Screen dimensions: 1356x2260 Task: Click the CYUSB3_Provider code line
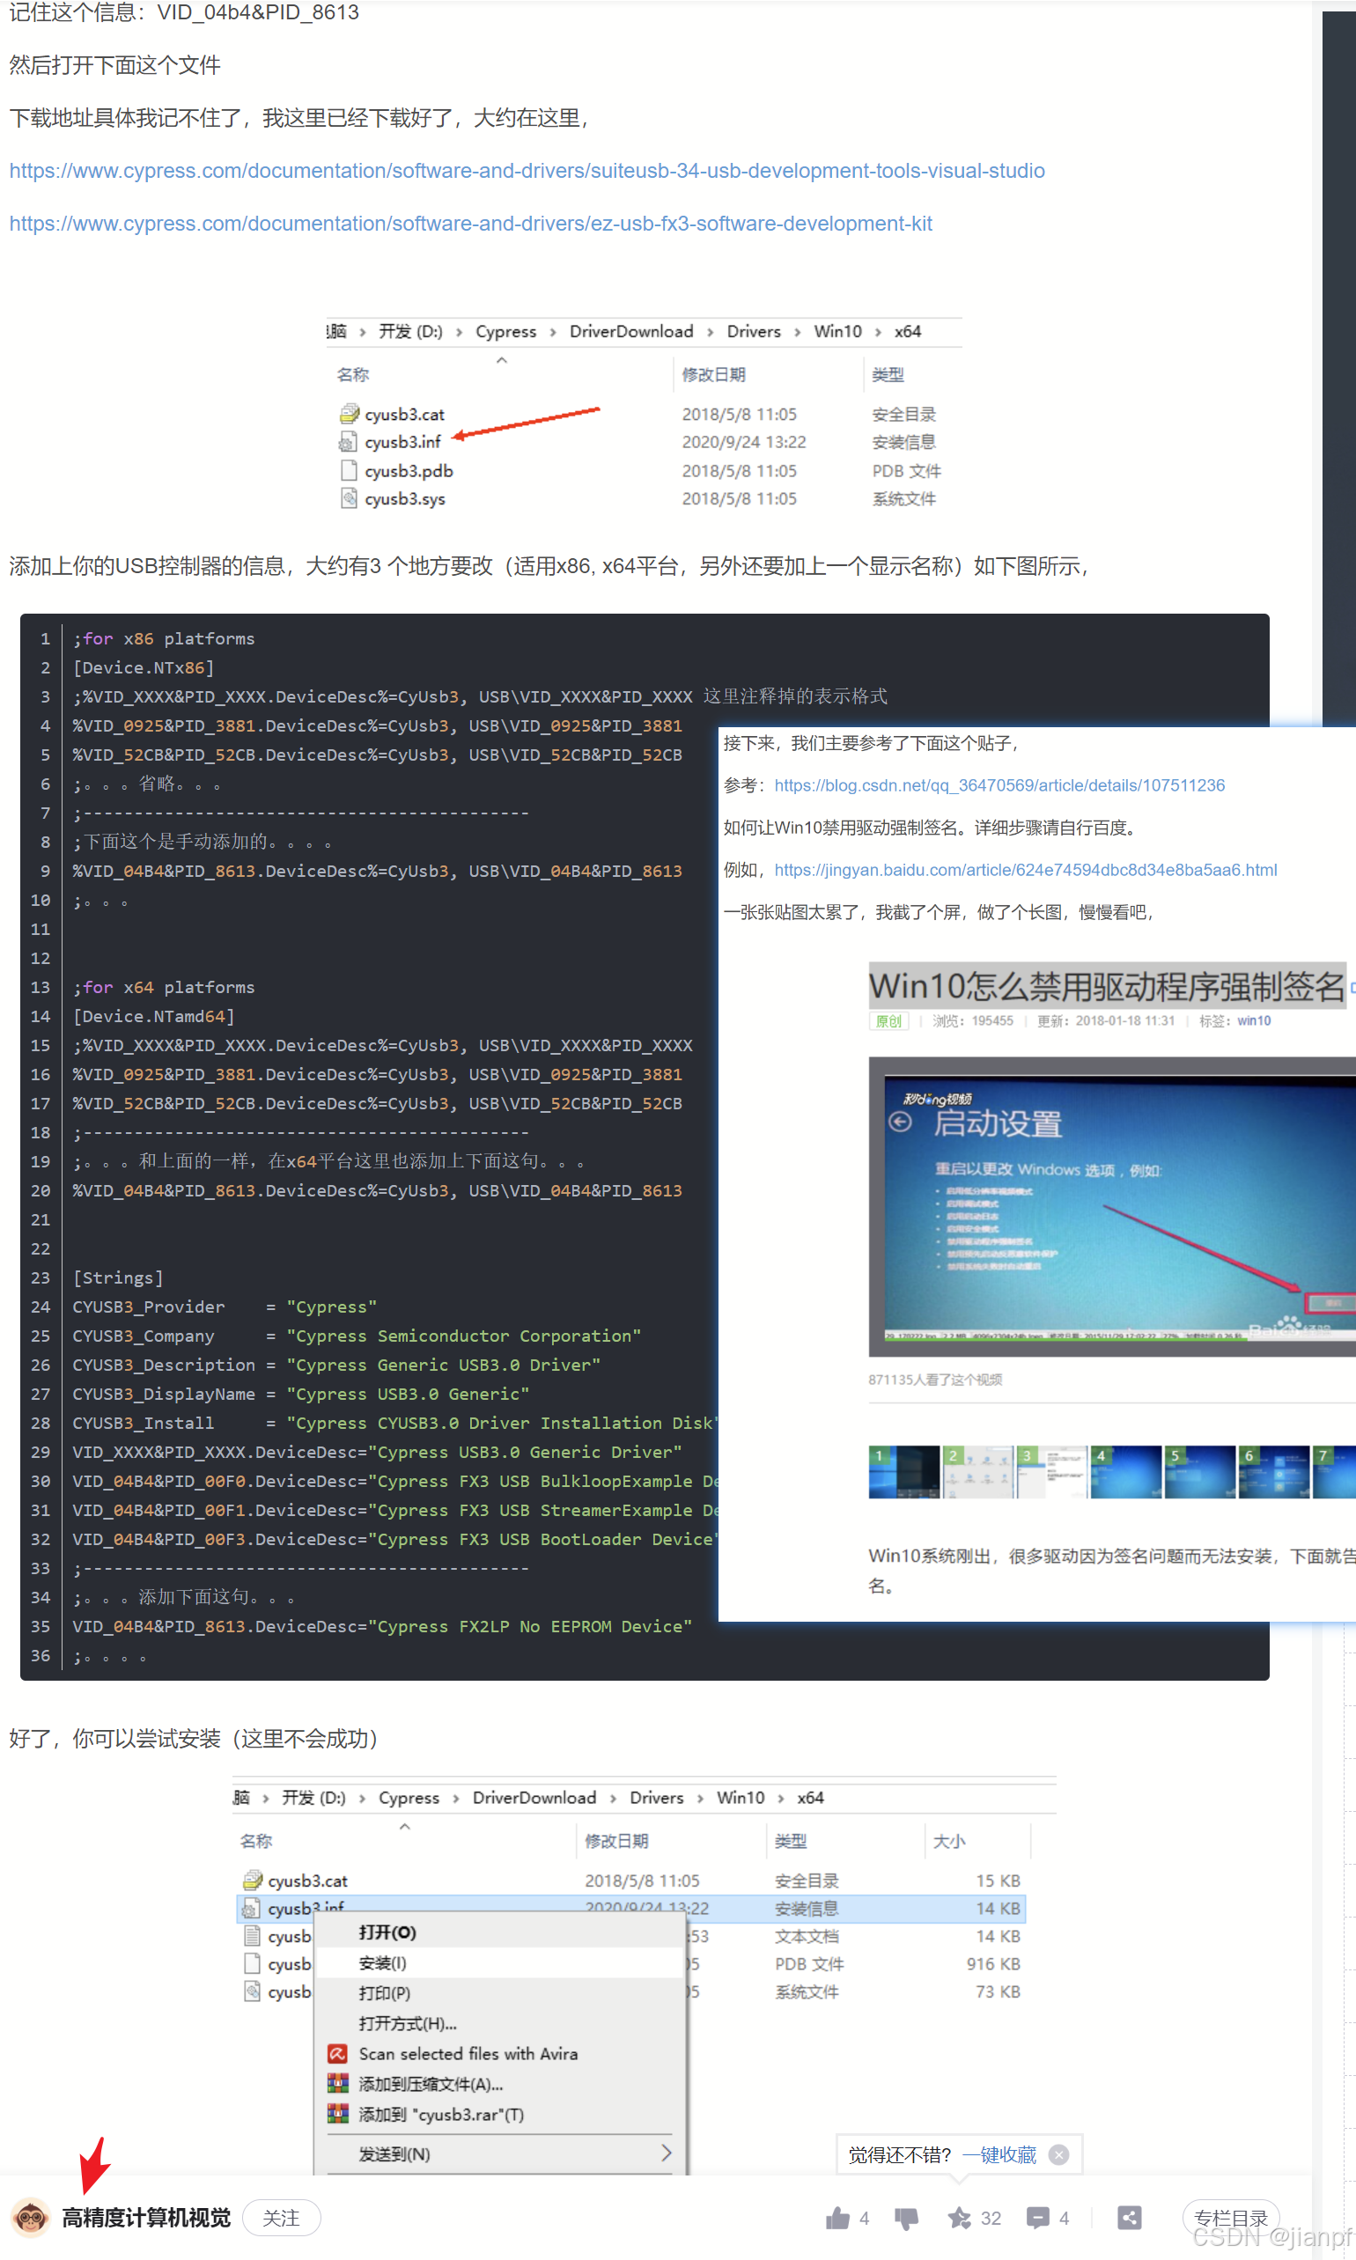point(225,1307)
